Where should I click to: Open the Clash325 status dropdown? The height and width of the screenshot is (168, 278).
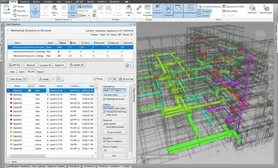click(48, 91)
